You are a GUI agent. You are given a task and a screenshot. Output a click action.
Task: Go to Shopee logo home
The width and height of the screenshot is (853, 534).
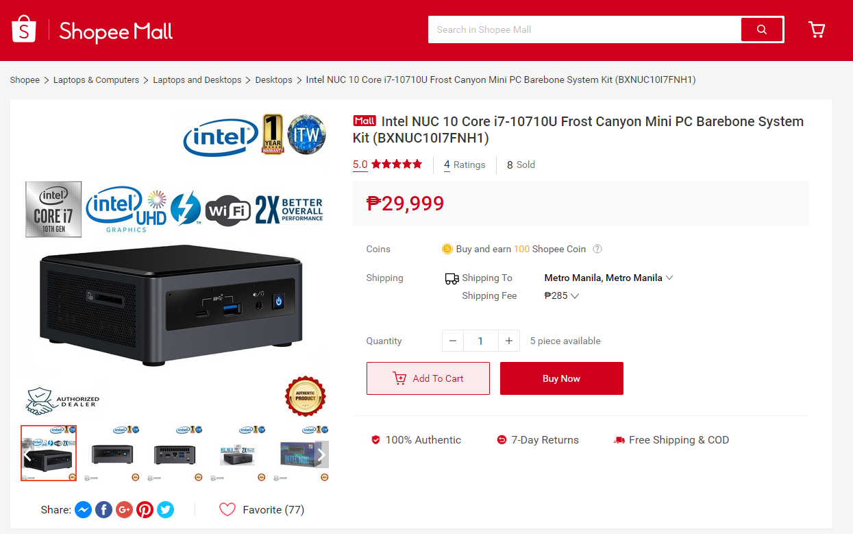tap(23, 29)
